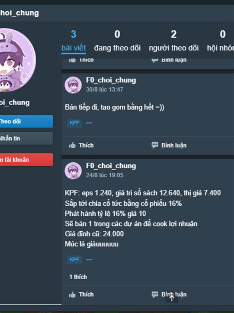Expand more tags dots on 30/8 post

[x=89, y=123]
